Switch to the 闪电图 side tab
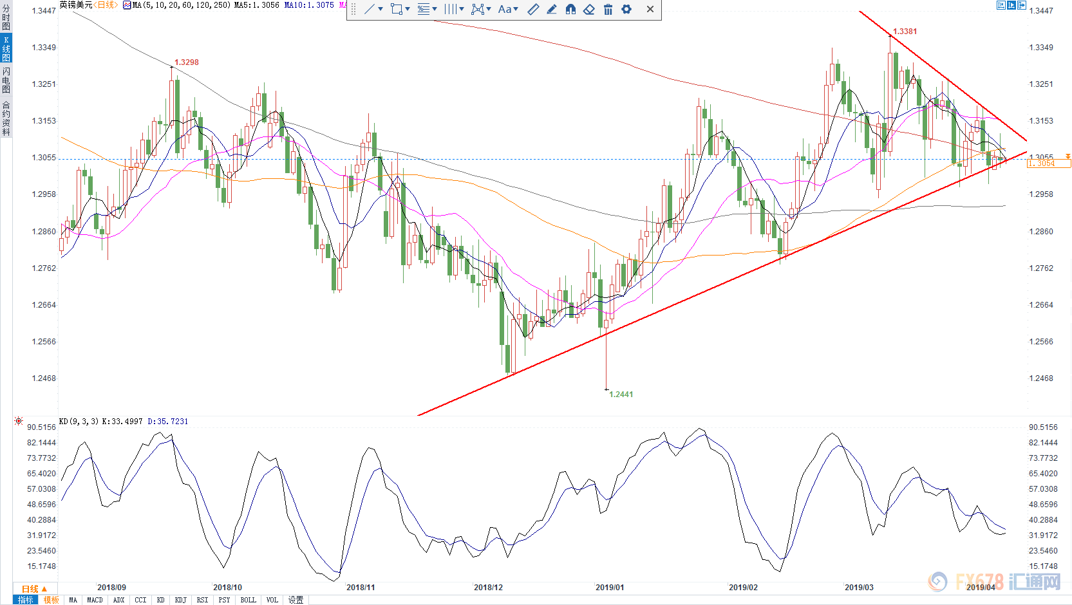Screen dimensions: 1072x605 [6, 80]
